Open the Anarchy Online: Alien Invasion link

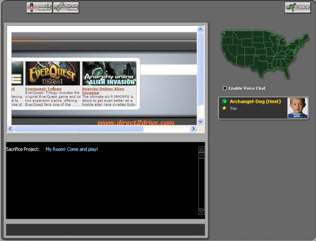(x=103, y=91)
